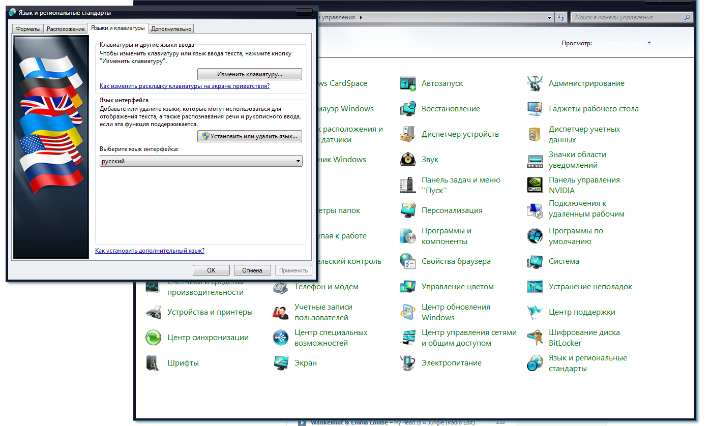The image size is (711, 426).
Task: Click the Устройства и принтеры icon
Action: 154,312
